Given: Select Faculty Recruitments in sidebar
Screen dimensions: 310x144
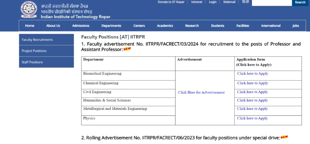Looking at the screenshot, I should pyautogui.click(x=46, y=40).
